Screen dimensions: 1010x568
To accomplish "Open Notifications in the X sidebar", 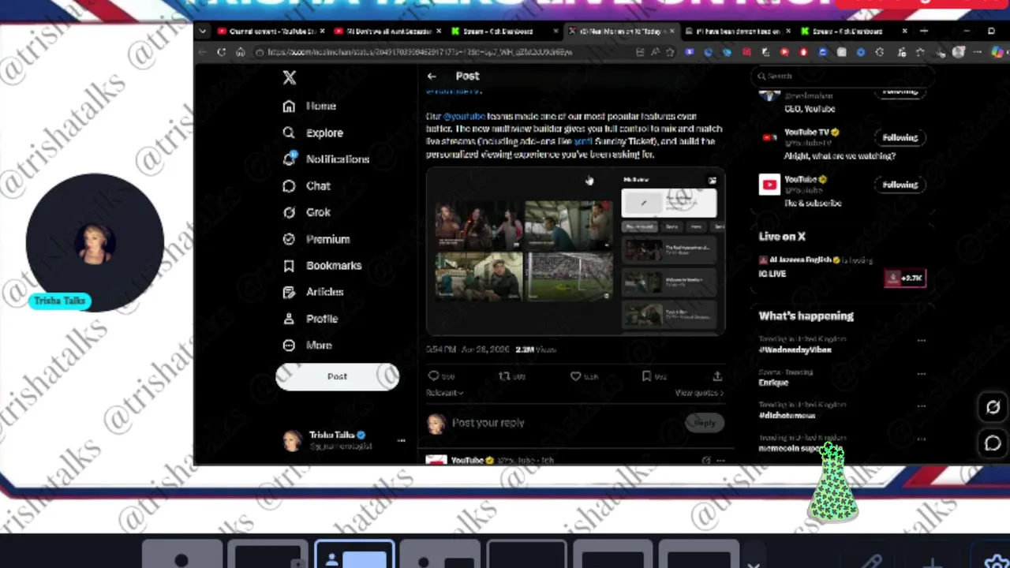I will click(326, 159).
